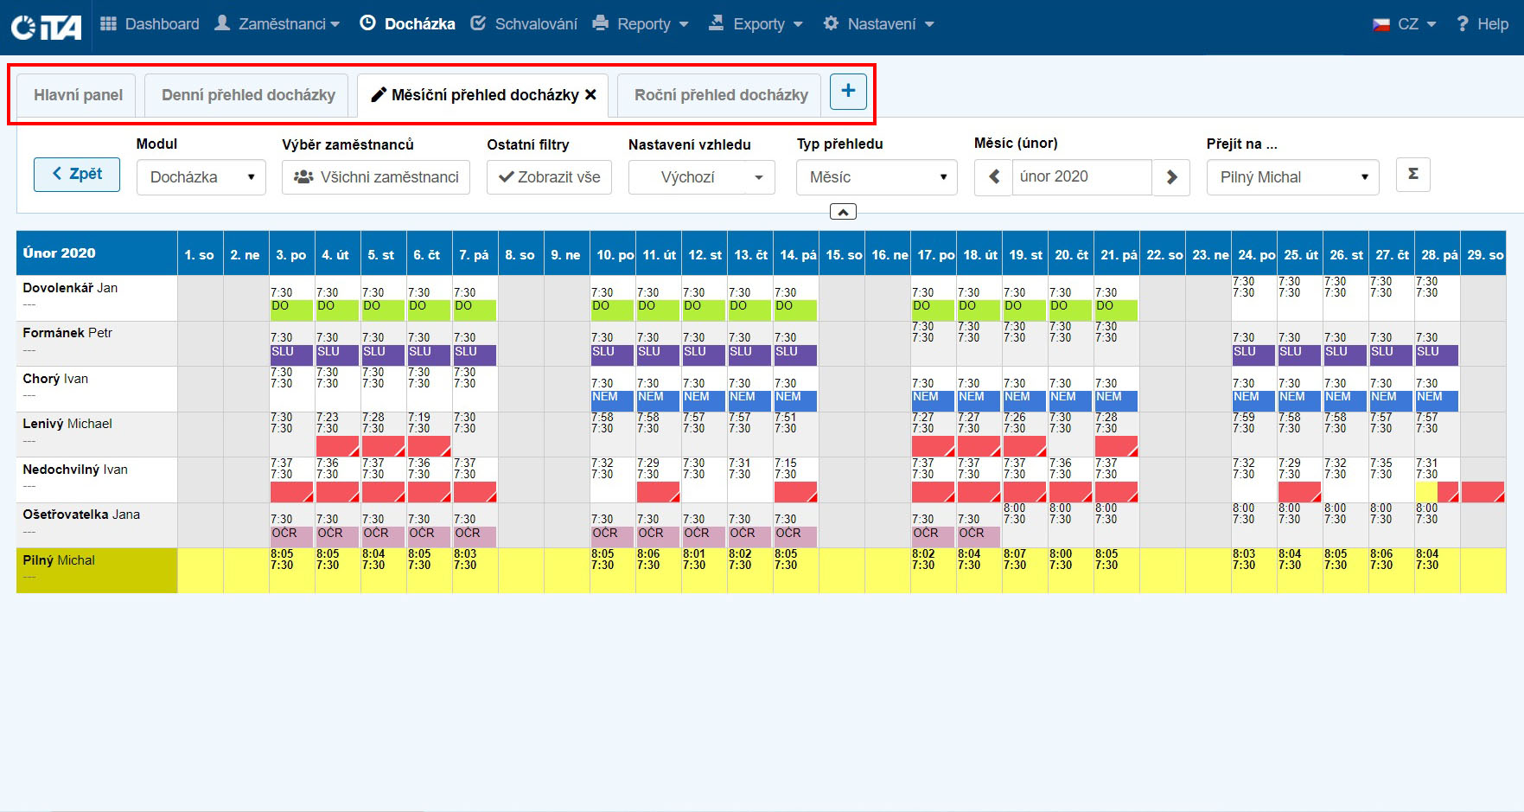Toggle Zobrazit vše filter

point(549,177)
